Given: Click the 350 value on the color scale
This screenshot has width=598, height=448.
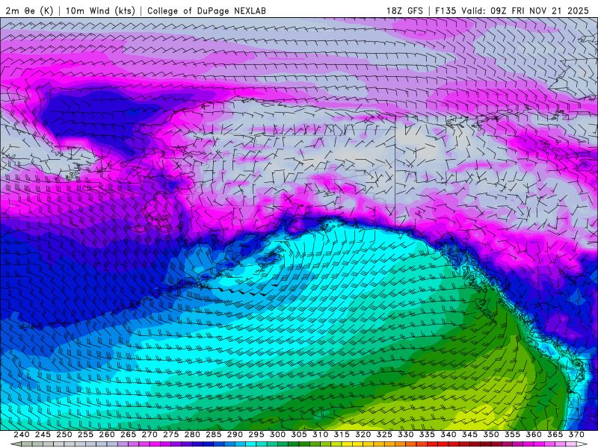Looking at the screenshot, I should point(491,435).
